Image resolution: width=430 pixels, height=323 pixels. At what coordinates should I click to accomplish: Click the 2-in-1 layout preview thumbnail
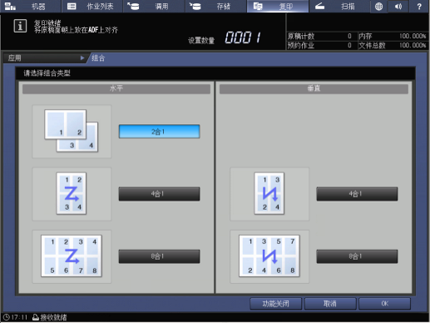(72, 132)
